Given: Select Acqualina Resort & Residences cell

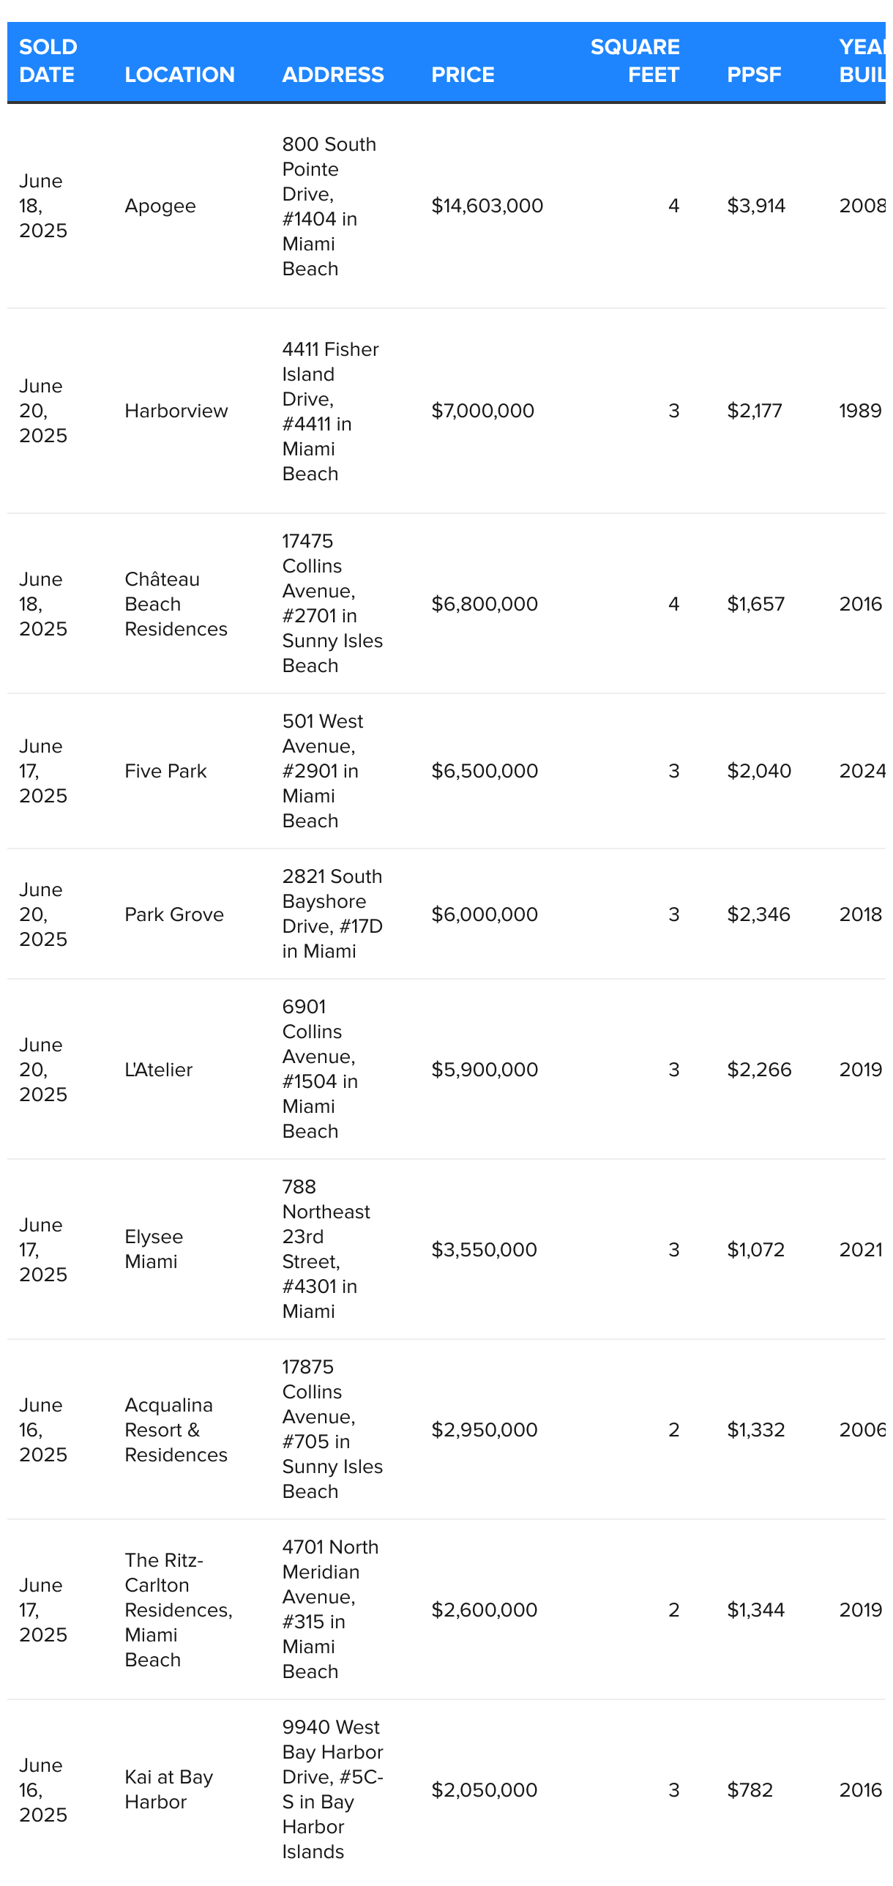Looking at the screenshot, I should coord(176,1430).
